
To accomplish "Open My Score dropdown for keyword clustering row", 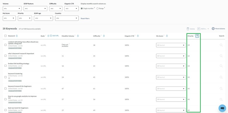I will (171, 77).
